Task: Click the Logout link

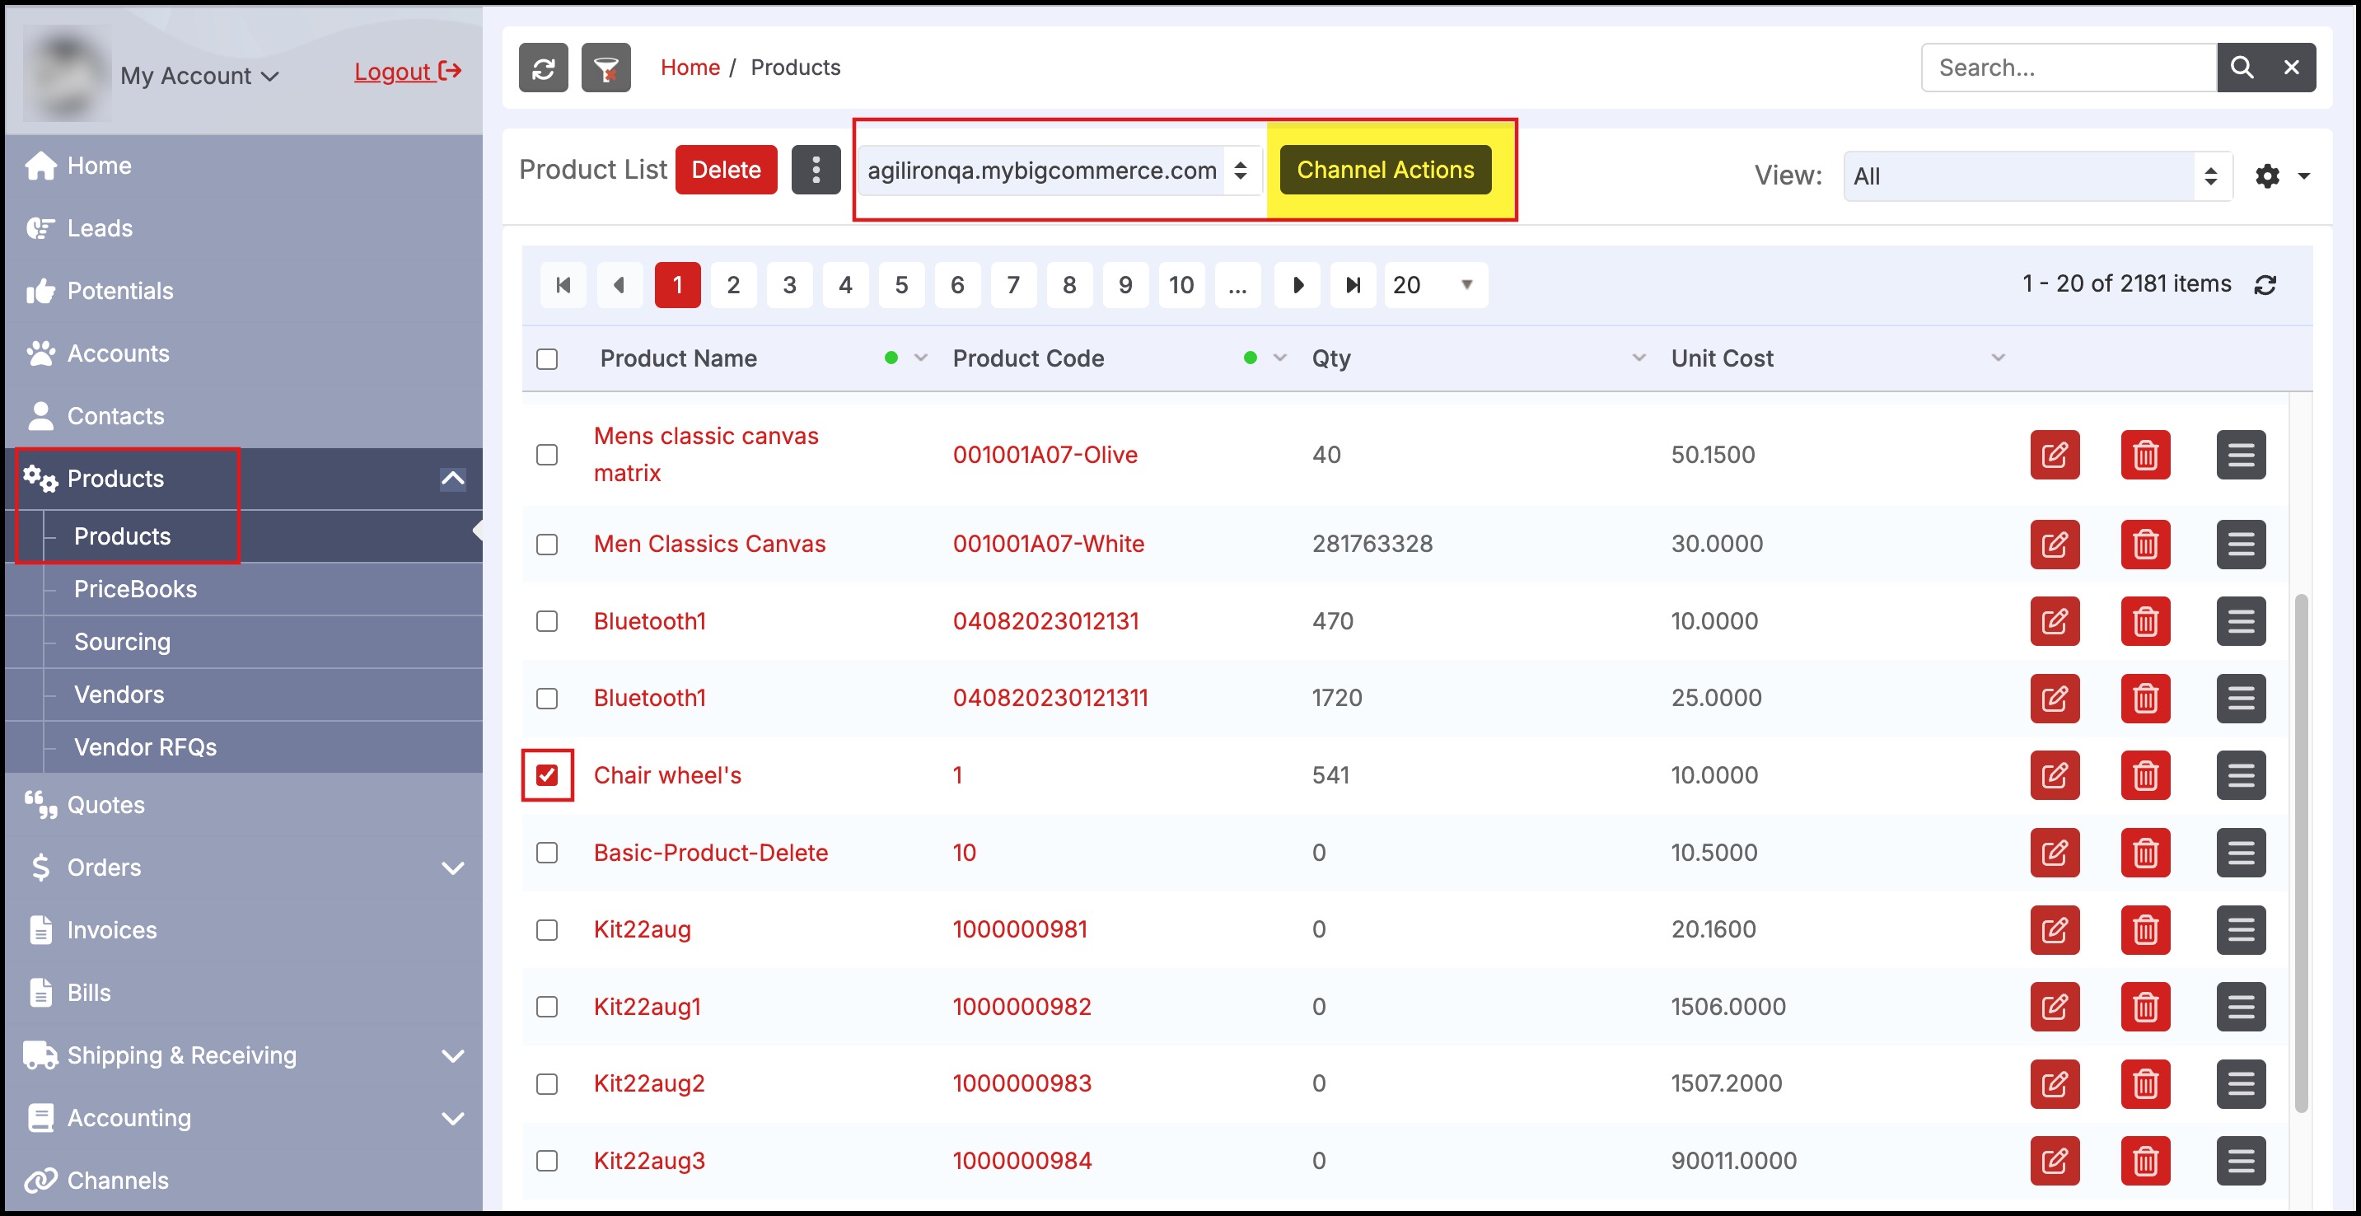Action: 408,71
